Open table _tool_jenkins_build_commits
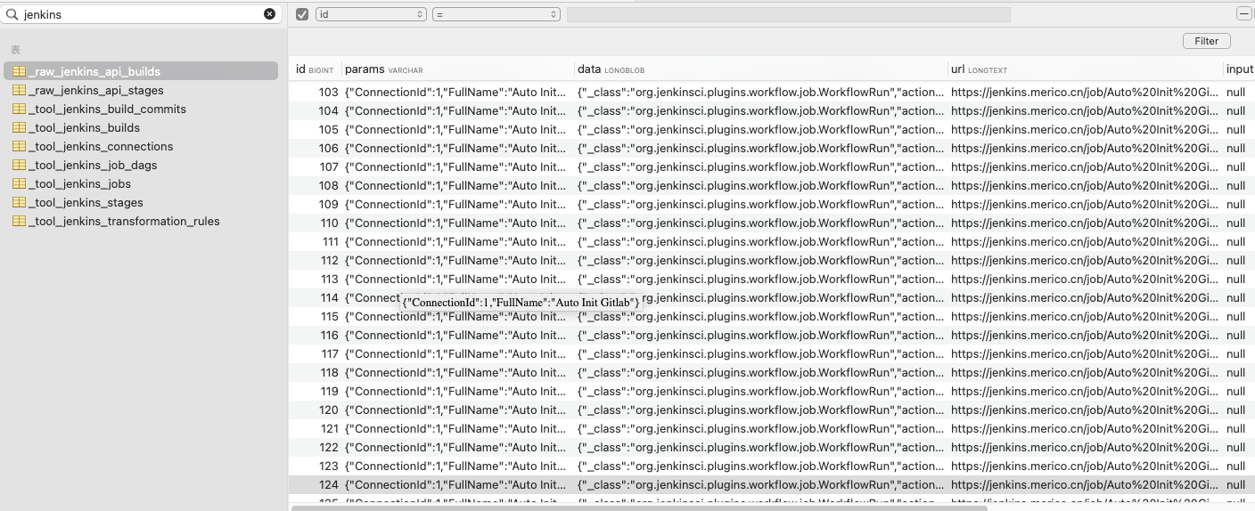This screenshot has width=1255, height=511. [107, 109]
